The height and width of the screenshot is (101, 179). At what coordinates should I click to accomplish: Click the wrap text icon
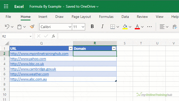pos(175,27)
